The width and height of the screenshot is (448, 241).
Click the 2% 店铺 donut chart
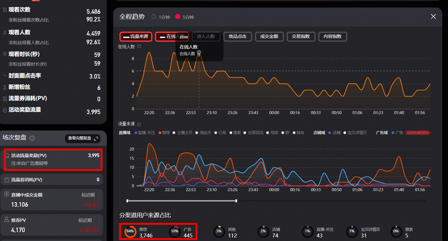(x=263, y=231)
